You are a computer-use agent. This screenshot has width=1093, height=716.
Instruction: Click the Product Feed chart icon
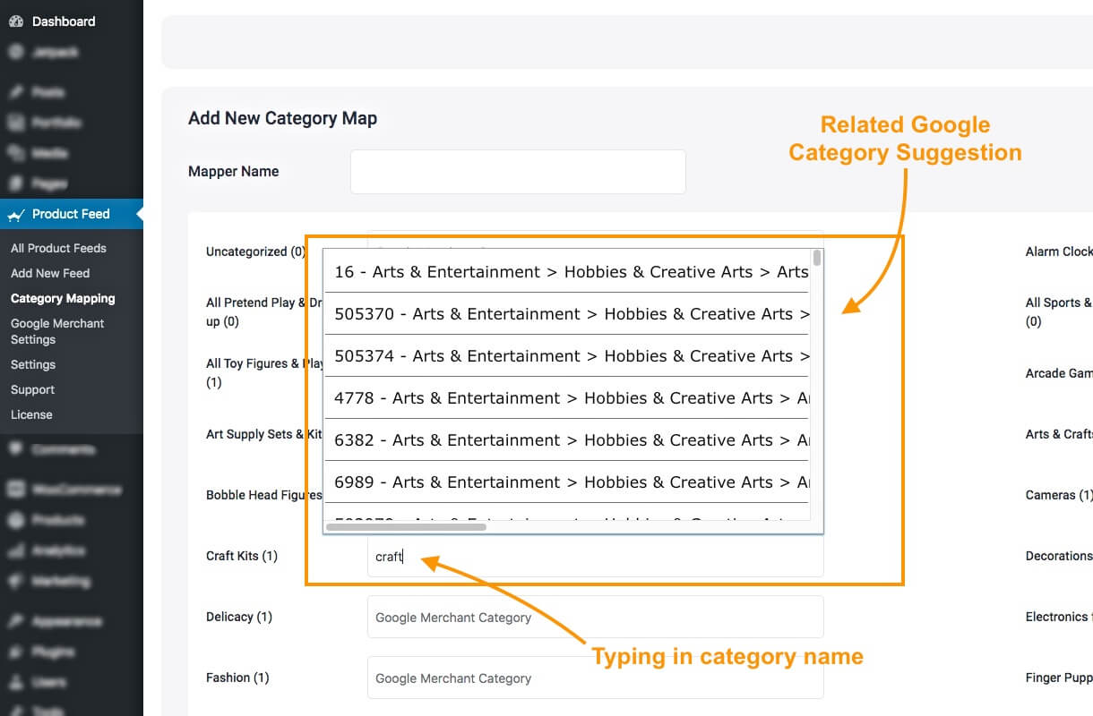click(x=16, y=214)
